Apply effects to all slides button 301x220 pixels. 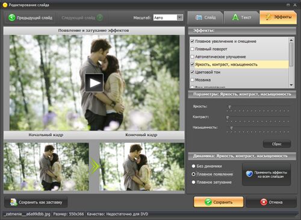pyautogui.click(x=266, y=174)
